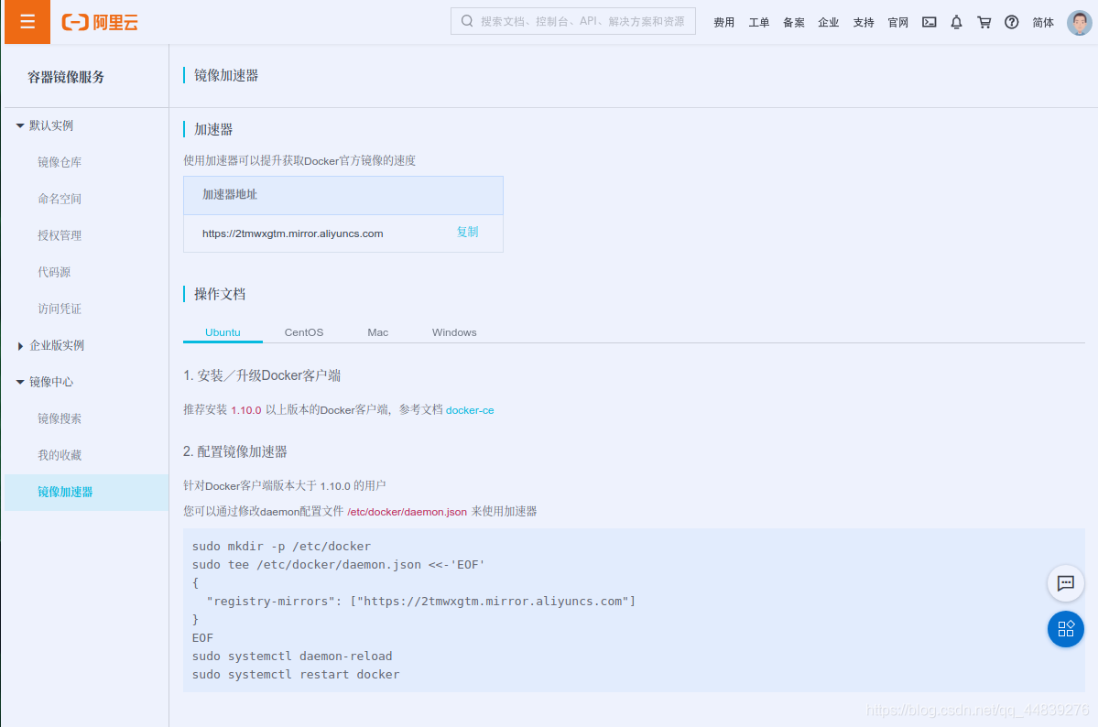1098x727 pixels.
Task: Open 备案 in the top bar
Action: [793, 22]
